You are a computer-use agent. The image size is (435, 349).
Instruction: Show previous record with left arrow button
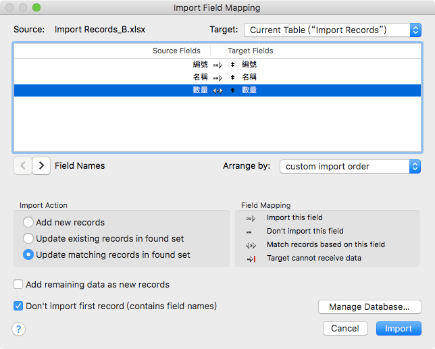click(x=22, y=165)
